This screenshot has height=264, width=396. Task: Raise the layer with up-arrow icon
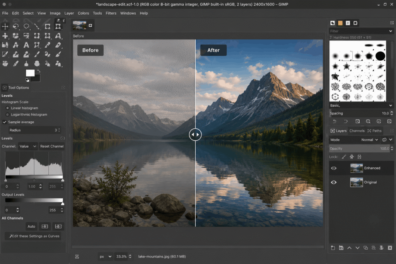[349, 248]
